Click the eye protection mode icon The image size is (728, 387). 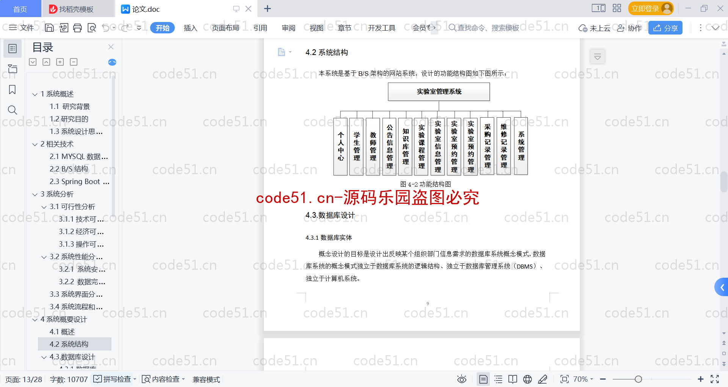point(461,379)
